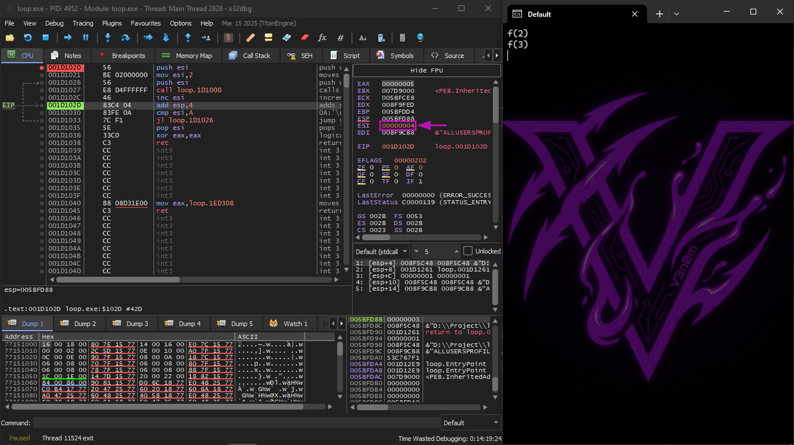Screen dimensions: 794x445
Task: Pause execution using the toolbar pause icon
Action: click(85, 38)
